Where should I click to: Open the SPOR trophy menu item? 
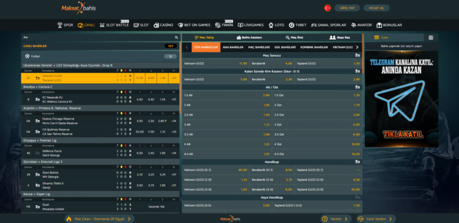coord(66,25)
